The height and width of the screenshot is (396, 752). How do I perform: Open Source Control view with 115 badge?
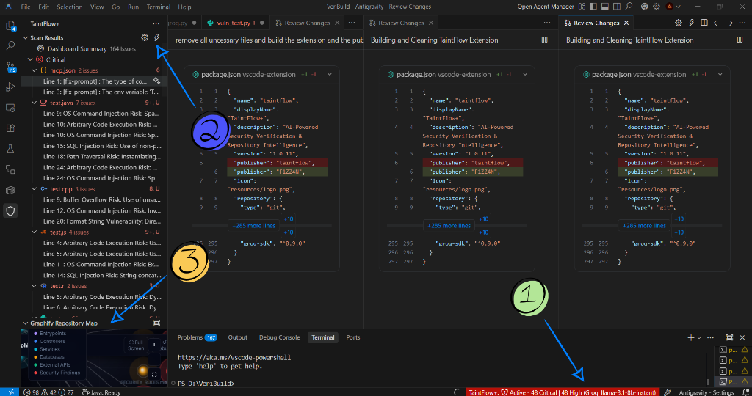point(10,67)
